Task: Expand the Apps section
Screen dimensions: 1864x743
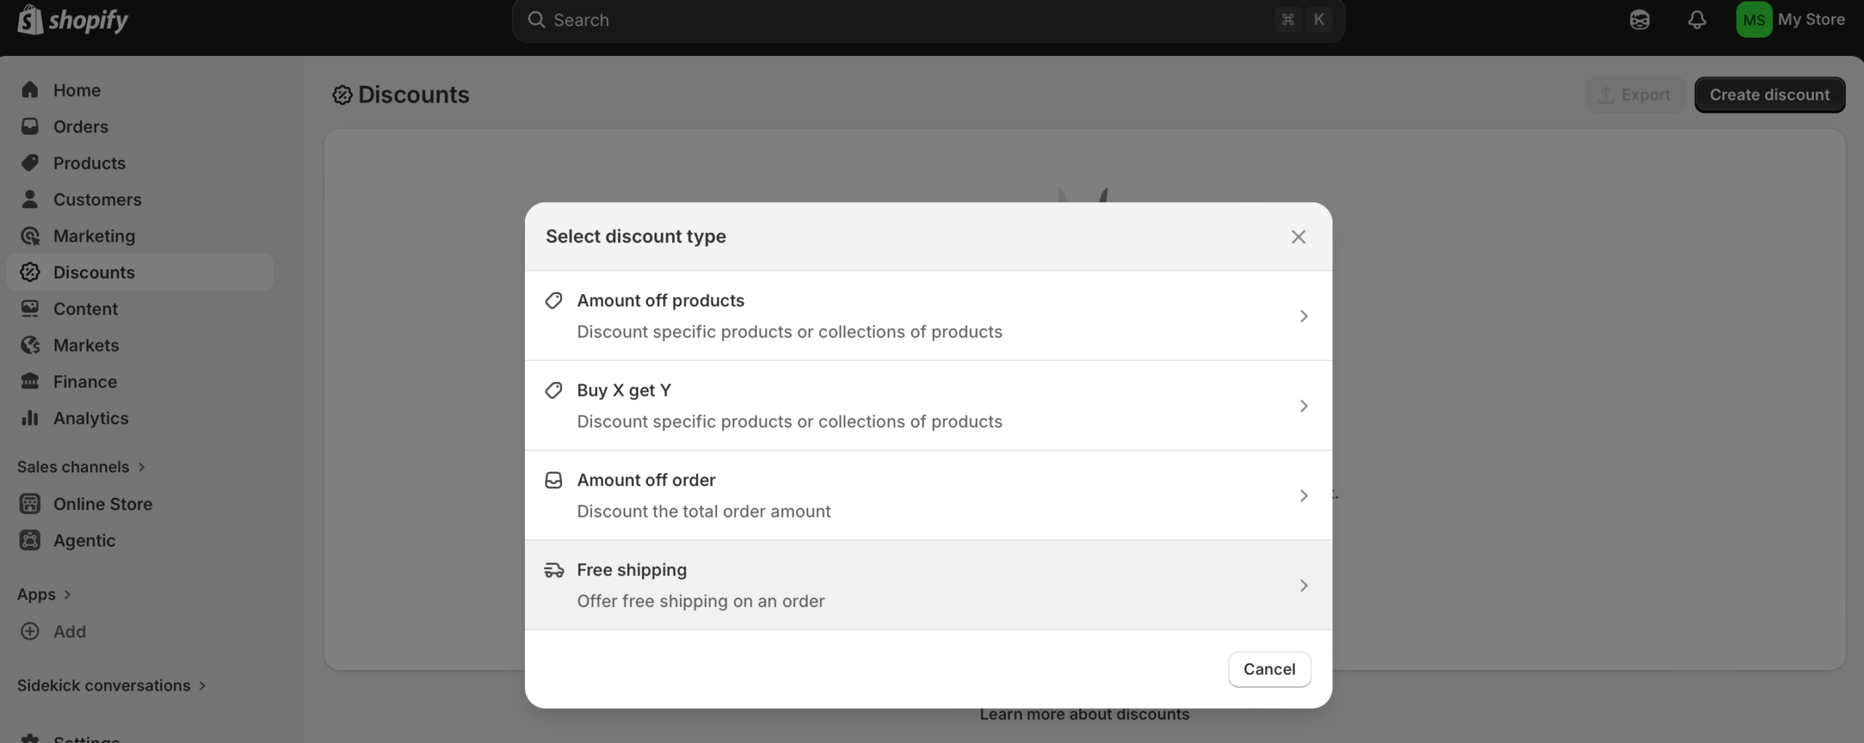Action: (44, 595)
